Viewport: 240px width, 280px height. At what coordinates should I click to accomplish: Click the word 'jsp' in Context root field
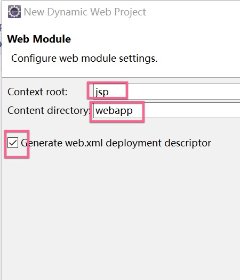[102, 92]
